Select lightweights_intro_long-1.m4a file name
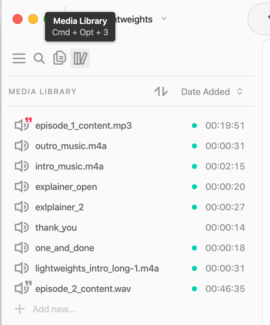Screen dimensions: 270x325 (97, 268)
